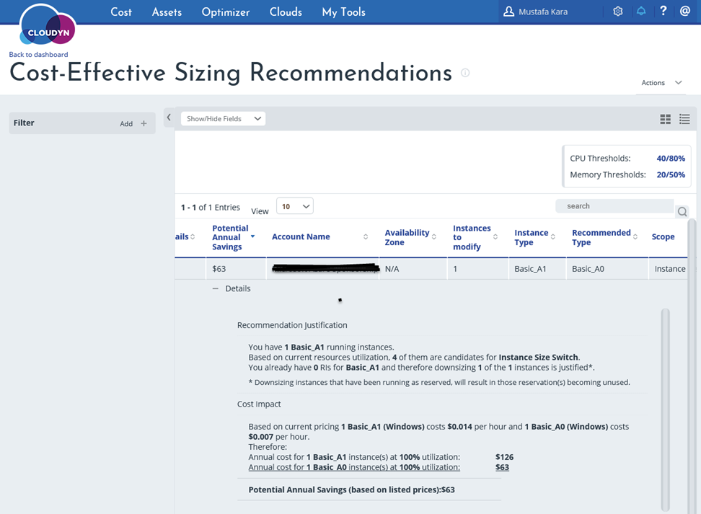Viewport: 701px width, 514px height.
Task: Open the settings gear icon
Action: [x=618, y=12]
